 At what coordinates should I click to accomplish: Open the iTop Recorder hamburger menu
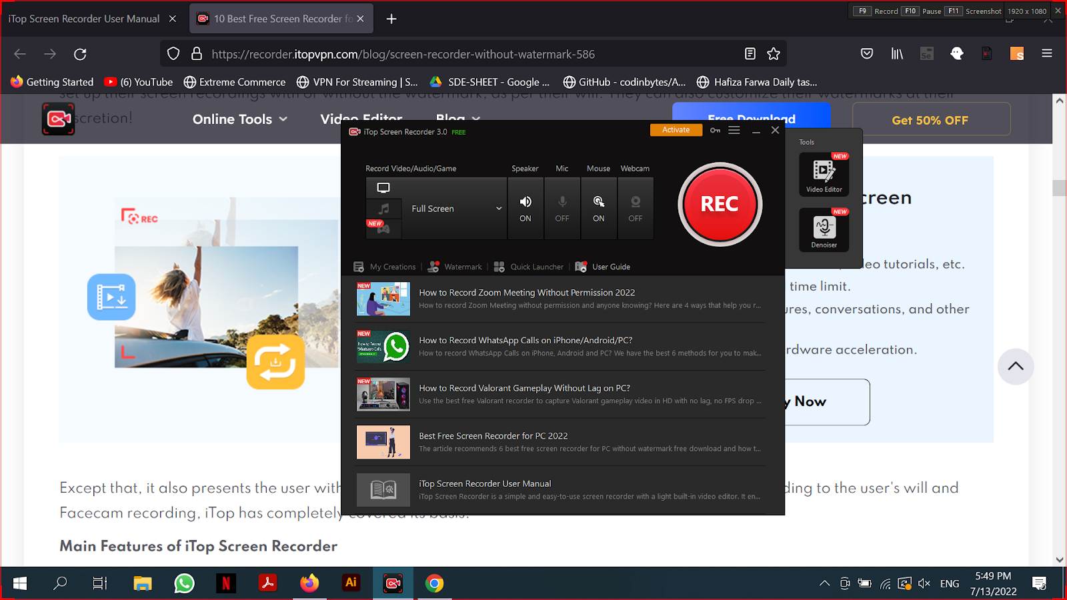pos(734,131)
